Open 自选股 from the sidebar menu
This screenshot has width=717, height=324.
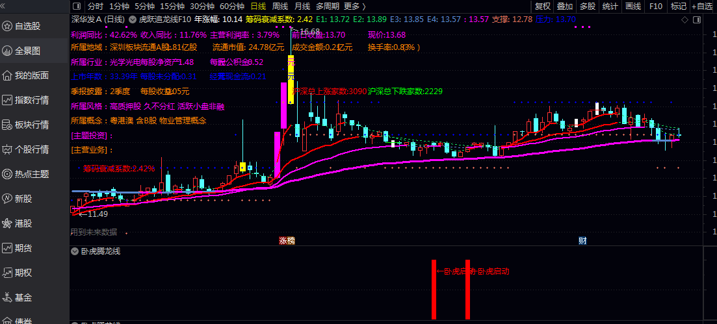tap(27, 26)
